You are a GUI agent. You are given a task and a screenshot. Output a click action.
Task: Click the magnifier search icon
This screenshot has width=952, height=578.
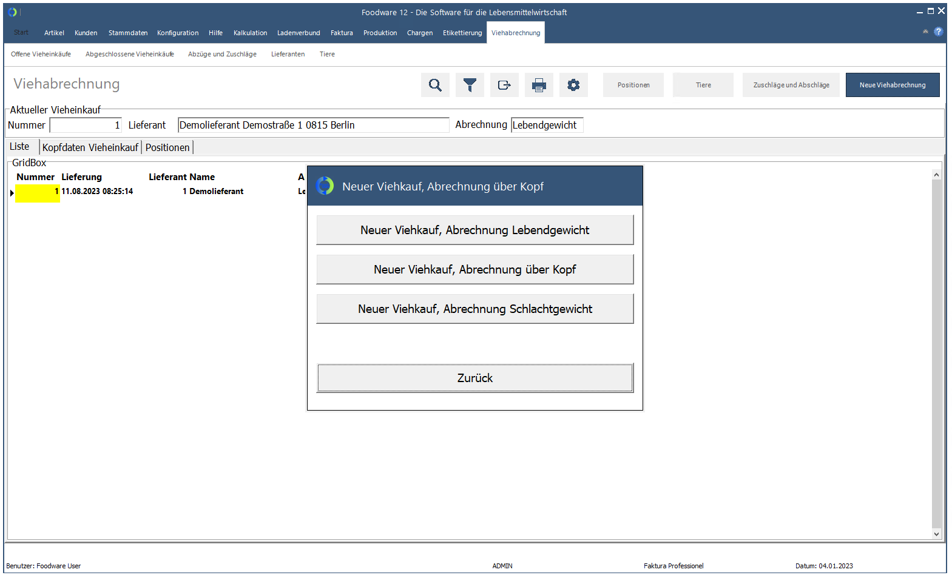click(435, 85)
